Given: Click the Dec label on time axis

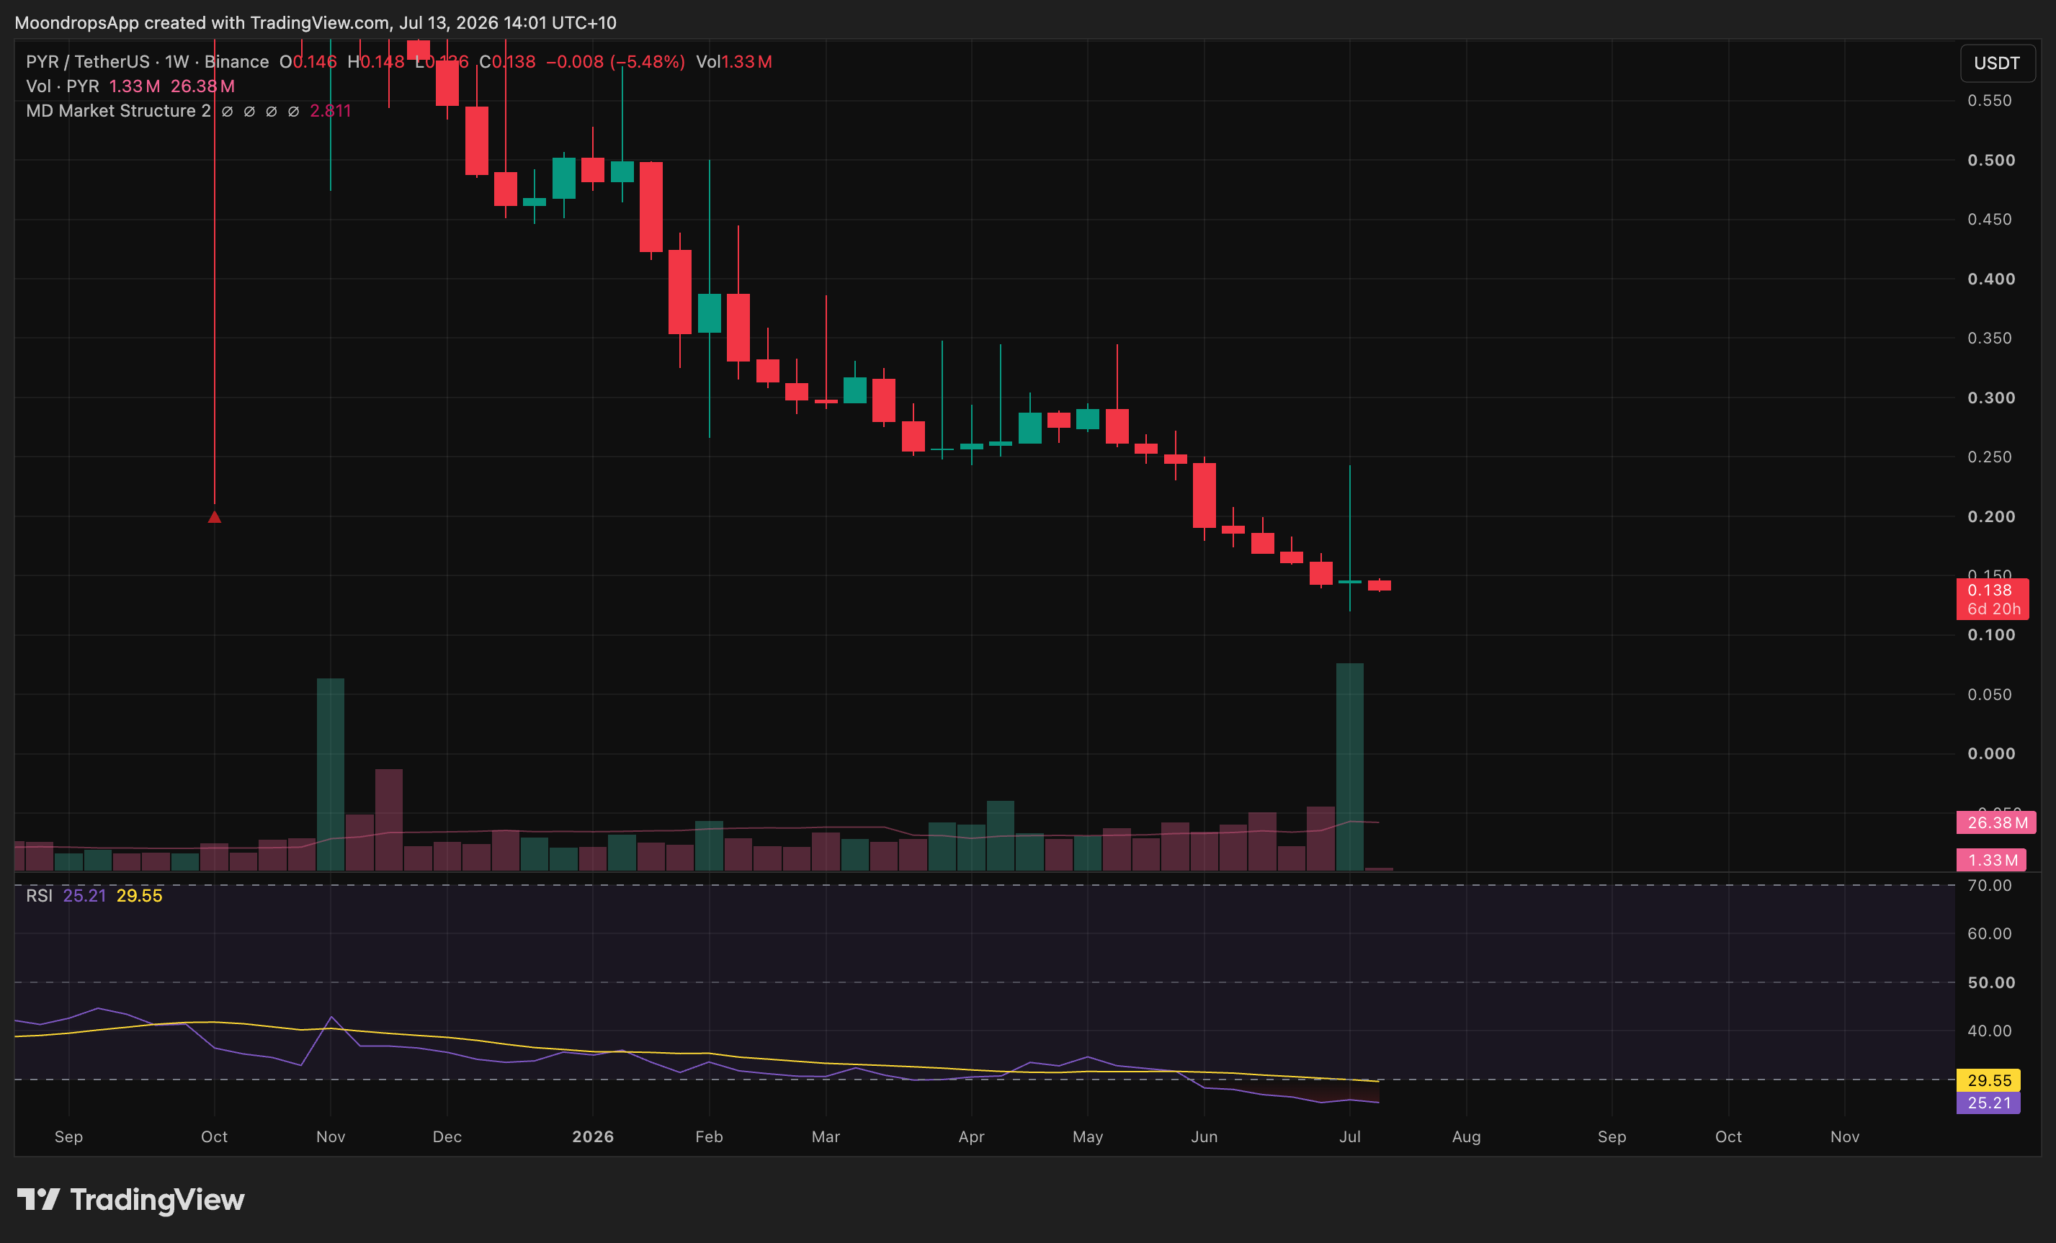Looking at the screenshot, I should point(447,1136).
